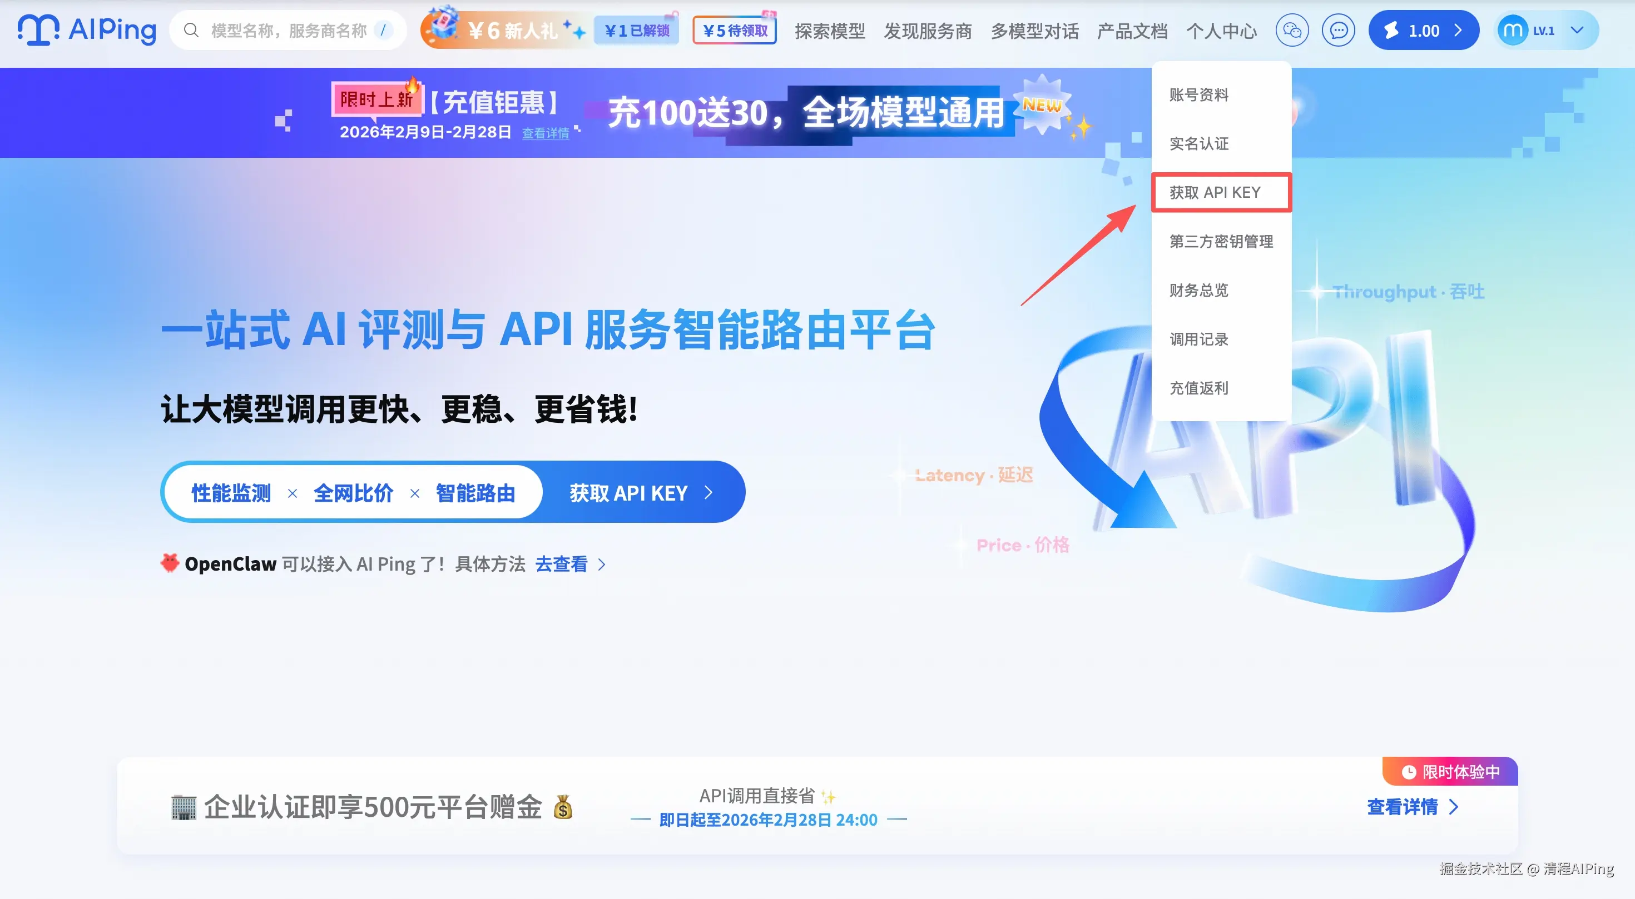
Task: Choose 第三方密钥管理 menu item
Action: coord(1221,241)
